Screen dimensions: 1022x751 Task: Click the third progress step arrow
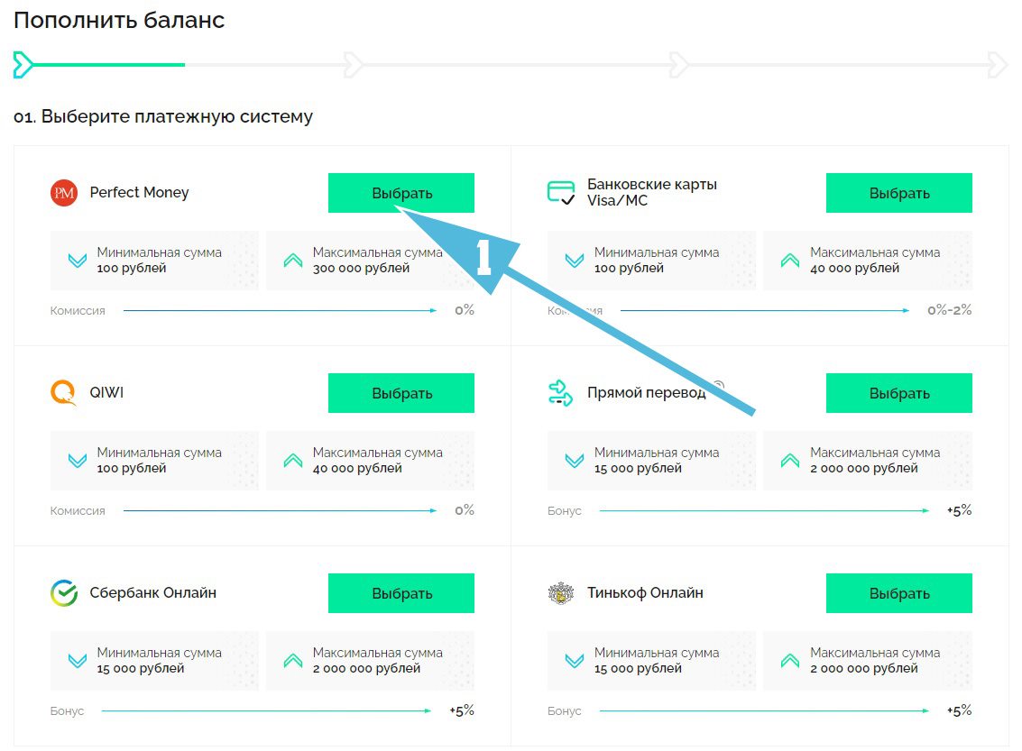coord(678,65)
